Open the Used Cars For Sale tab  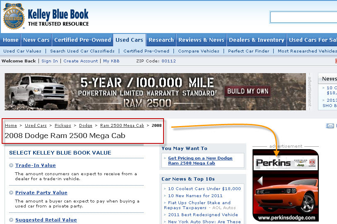pyautogui.click(x=312, y=40)
